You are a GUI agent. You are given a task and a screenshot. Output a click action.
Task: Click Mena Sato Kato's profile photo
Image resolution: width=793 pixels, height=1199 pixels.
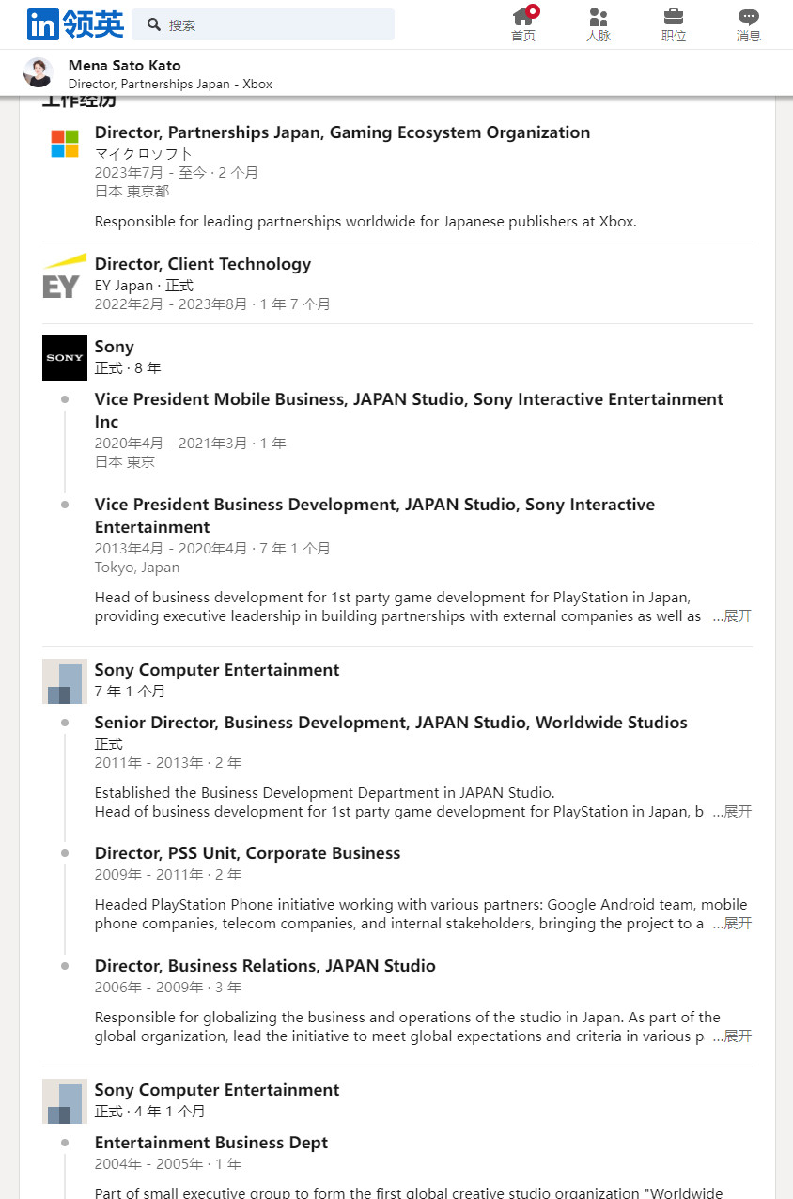39,73
